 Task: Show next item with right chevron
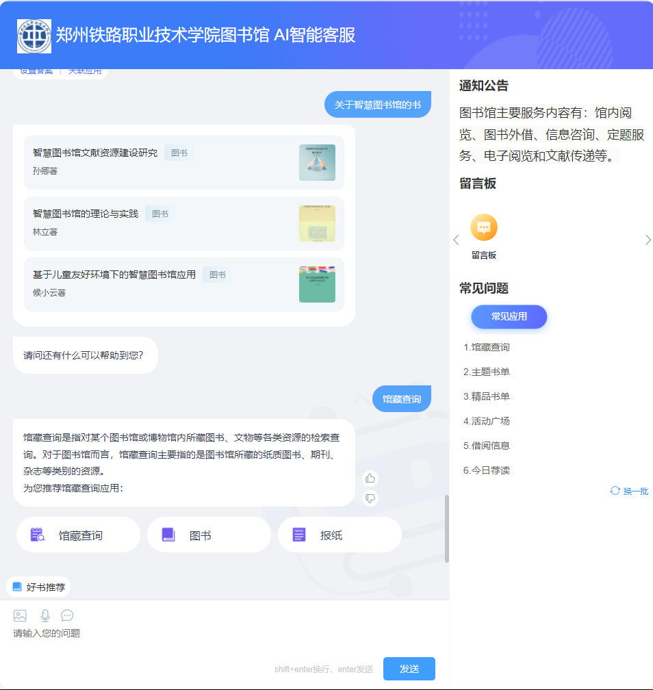point(648,240)
